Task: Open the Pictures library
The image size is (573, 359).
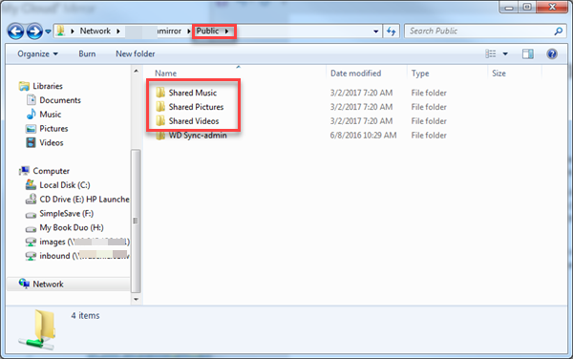Action: point(53,129)
